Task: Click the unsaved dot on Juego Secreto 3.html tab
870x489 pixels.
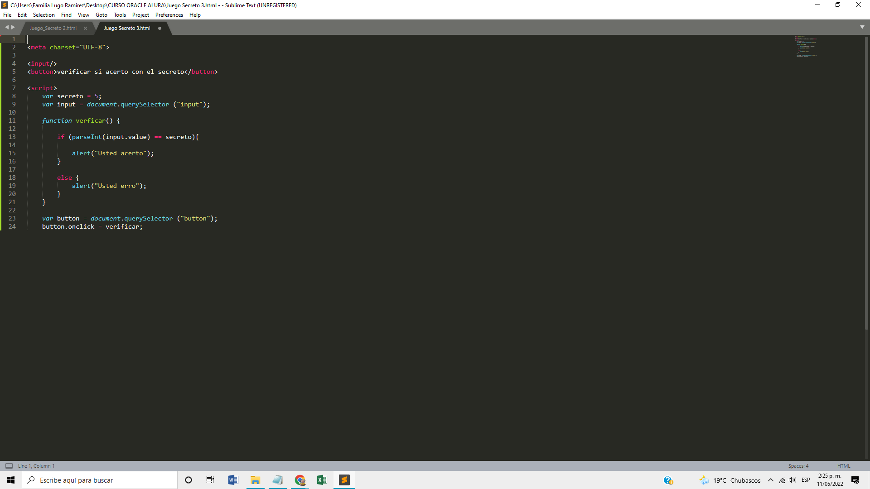Action: [x=159, y=28]
